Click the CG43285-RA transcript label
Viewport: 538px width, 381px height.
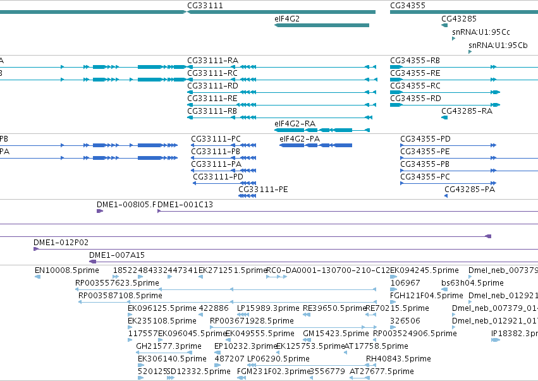467,111
